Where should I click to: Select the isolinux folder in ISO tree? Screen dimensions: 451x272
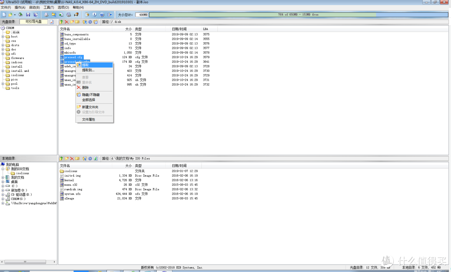(17, 75)
